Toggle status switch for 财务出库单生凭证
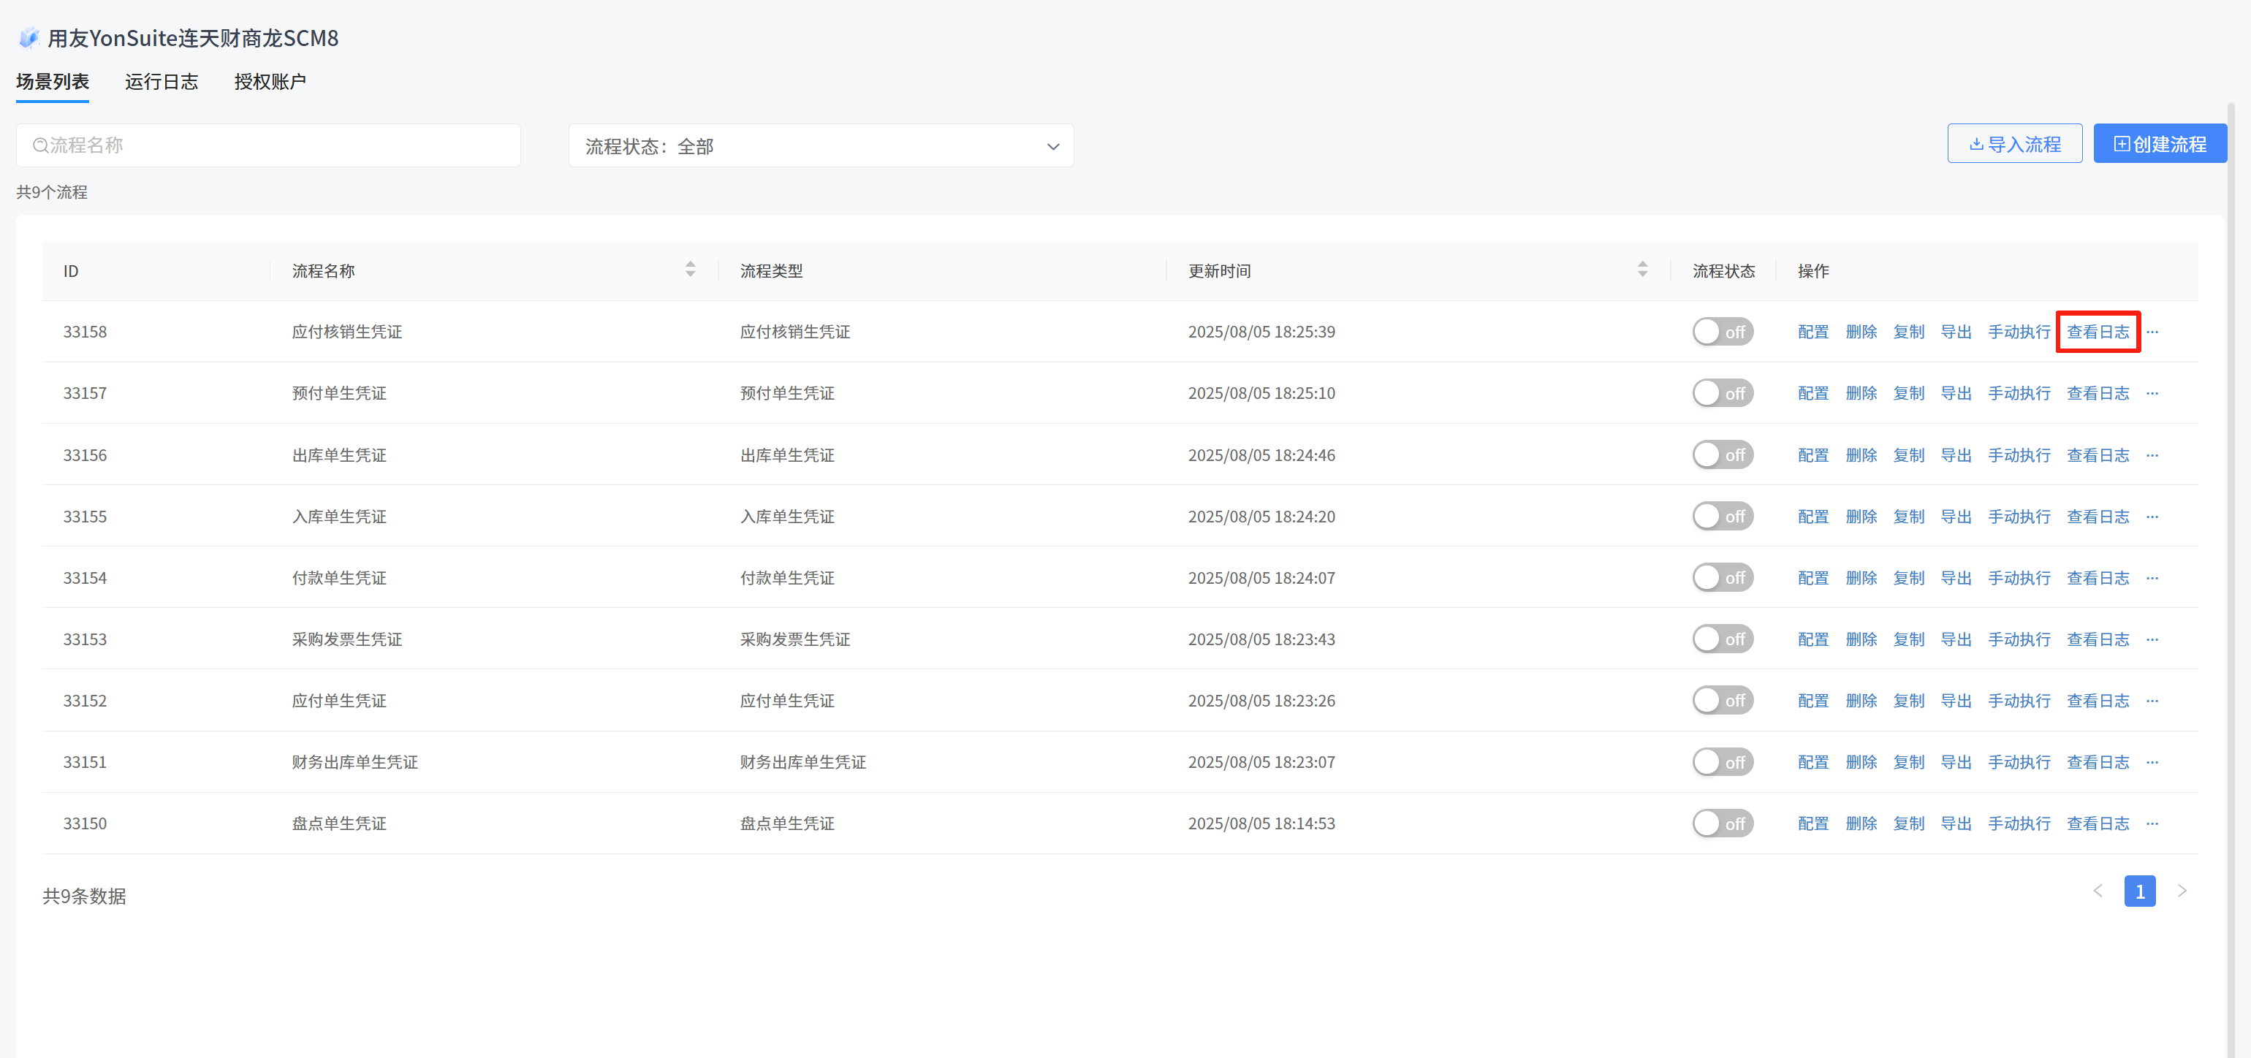Viewport: 2251px width, 1058px height. point(1723,762)
